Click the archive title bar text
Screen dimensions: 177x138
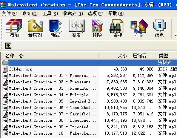pyautogui.click(x=92, y=5)
